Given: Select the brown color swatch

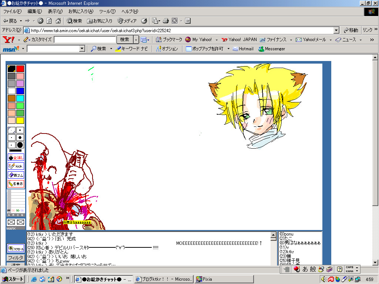Looking at the screenshot, I should (x=11, y=98).
